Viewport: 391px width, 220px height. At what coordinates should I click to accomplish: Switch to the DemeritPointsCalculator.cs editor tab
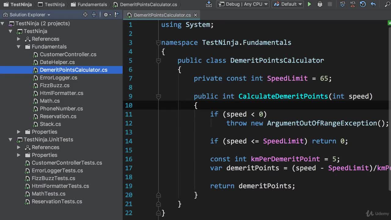tap(162, 15)
